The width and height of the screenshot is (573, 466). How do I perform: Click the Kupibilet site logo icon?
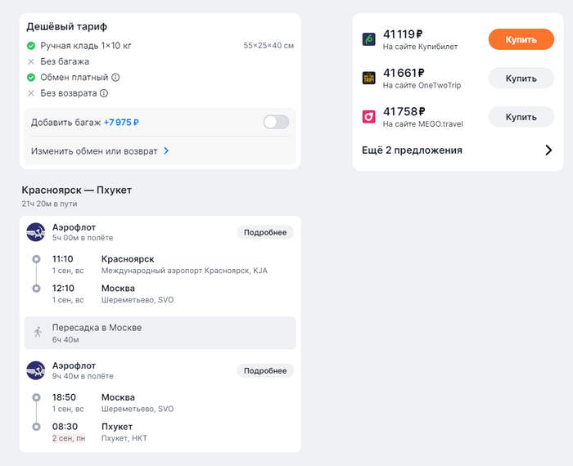tap(368, 39)
